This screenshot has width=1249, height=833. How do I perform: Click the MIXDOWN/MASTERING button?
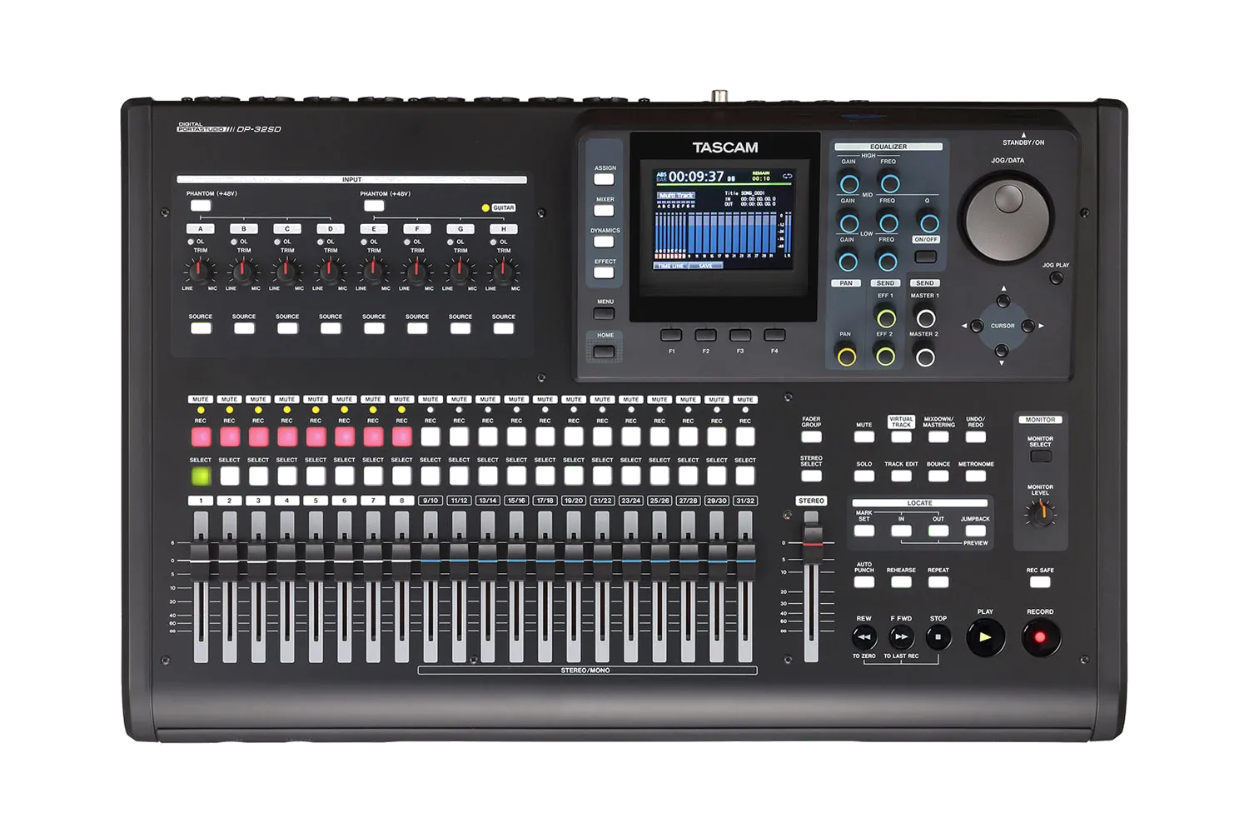click(938, 436)
